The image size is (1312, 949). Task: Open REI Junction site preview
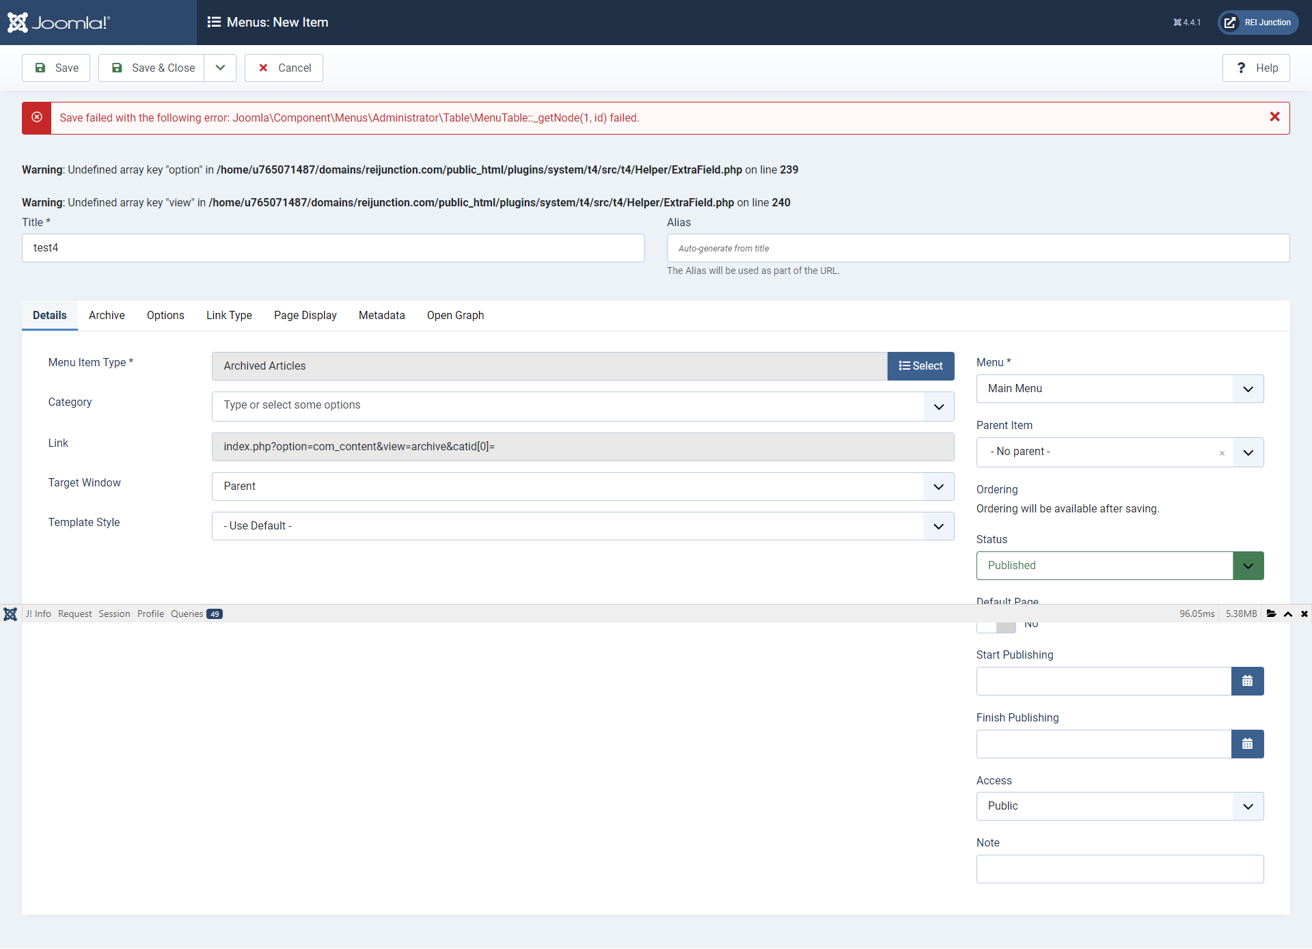pyautogui.click(x=1258, y=23)
